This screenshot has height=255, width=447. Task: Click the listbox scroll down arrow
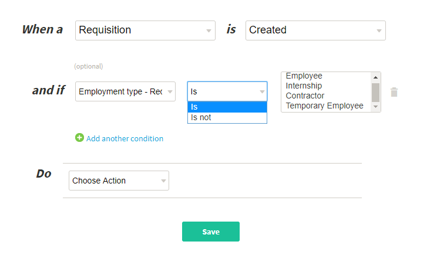375,107
